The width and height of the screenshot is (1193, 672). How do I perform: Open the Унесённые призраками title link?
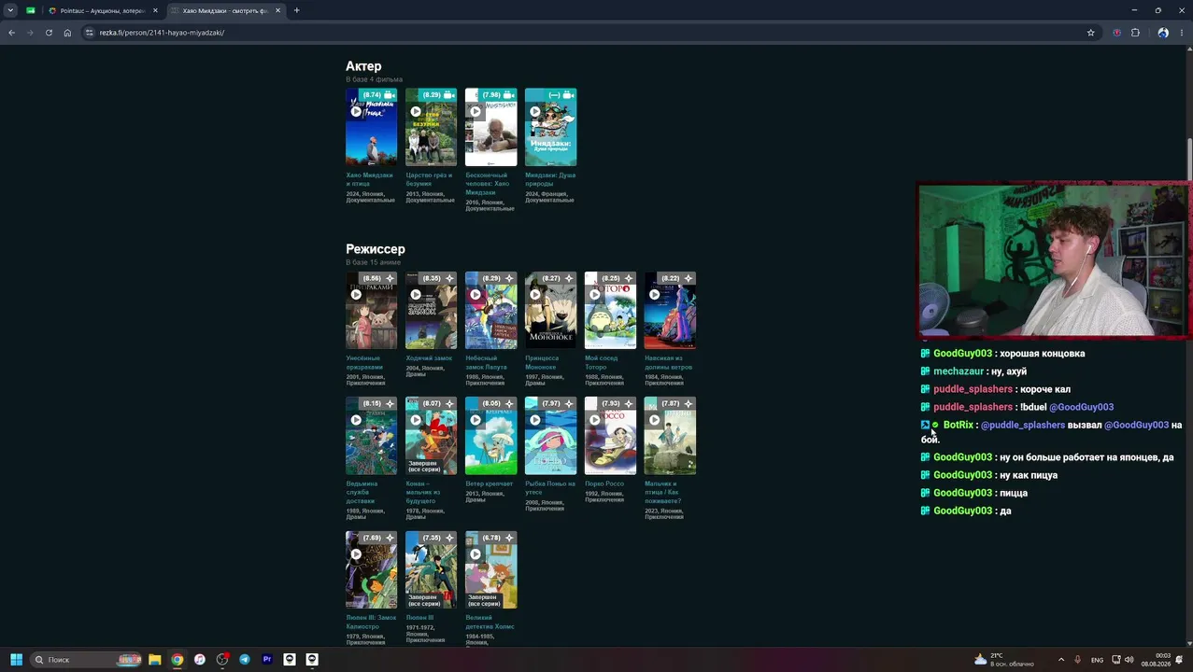coord(364,362)
